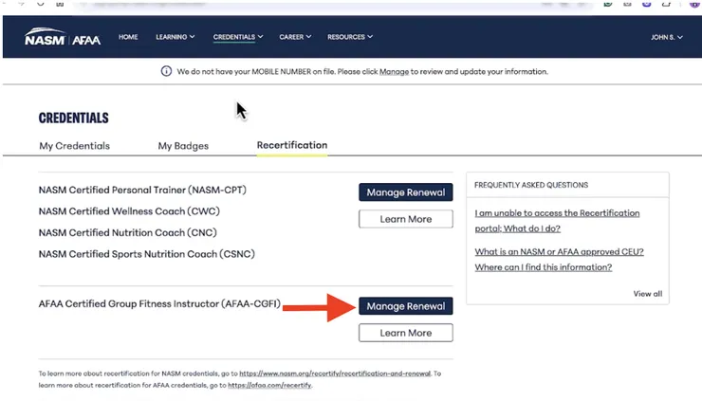Open the JOHN S. account dropdown
Image resolution: width=702 pixels, height=401 pixels.
pyautogui.click(x=666, y=37)
